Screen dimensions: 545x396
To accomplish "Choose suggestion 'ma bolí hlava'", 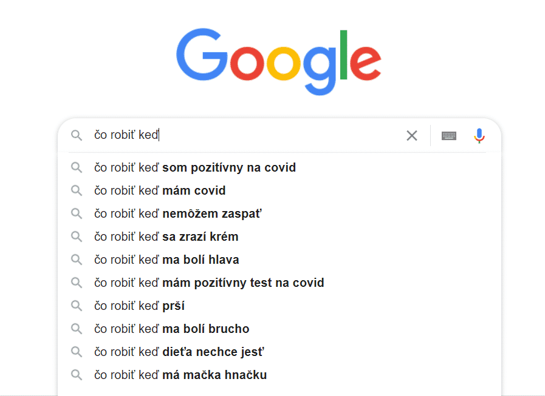I will coord(279,260).
